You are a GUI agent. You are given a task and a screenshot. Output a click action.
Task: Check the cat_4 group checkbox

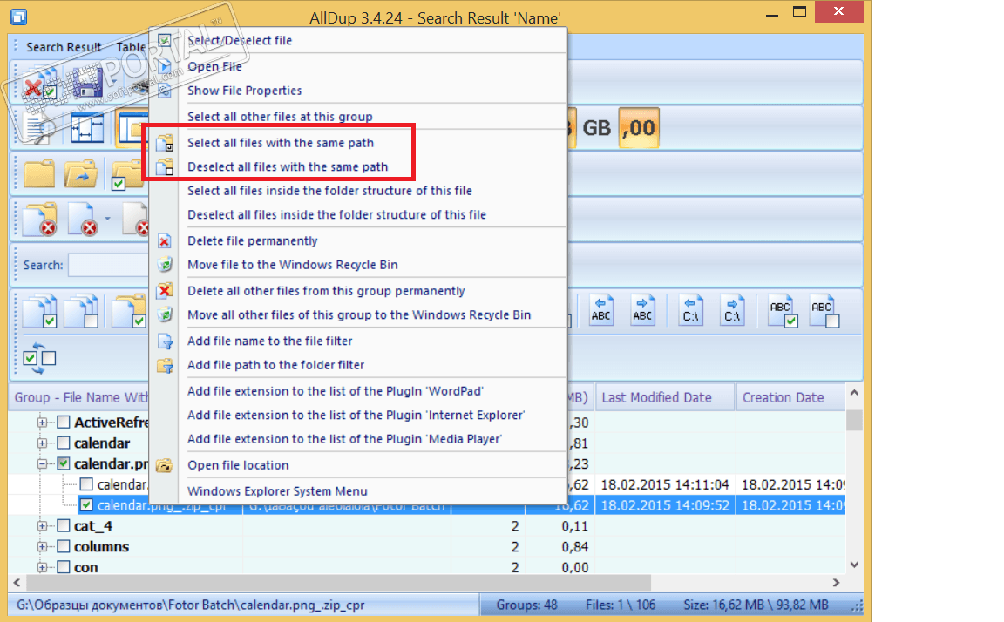point(64,526)
